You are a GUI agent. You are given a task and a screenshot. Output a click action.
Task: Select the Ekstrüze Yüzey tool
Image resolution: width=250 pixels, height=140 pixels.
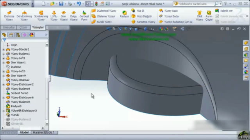9,16
